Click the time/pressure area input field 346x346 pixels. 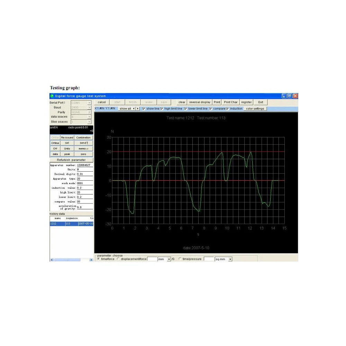click(209, 259)
